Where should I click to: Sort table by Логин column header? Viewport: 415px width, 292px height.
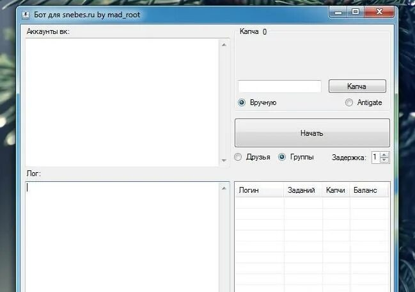pos(260,190)
